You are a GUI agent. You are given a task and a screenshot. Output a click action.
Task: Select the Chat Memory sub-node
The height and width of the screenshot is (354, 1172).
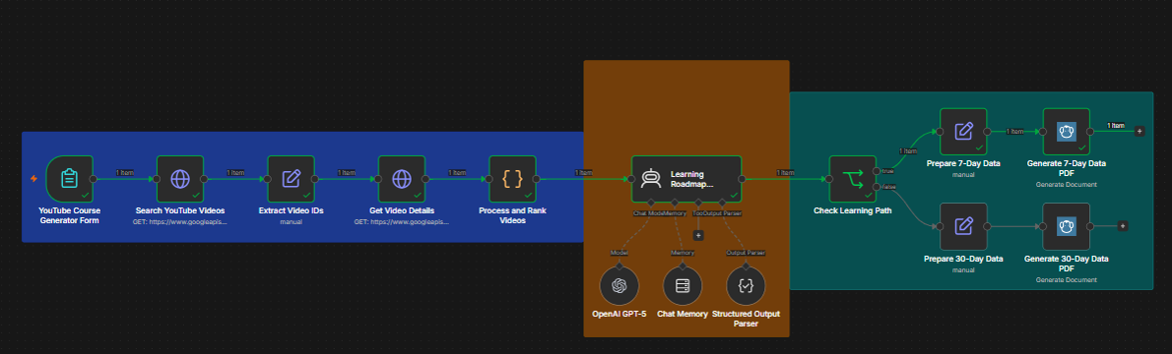(683, 285)
